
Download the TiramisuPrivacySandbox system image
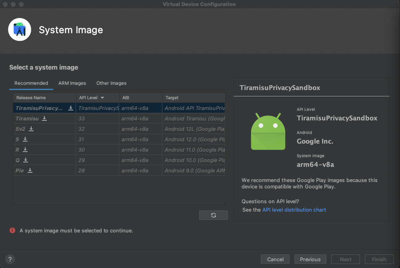(71, 108)
